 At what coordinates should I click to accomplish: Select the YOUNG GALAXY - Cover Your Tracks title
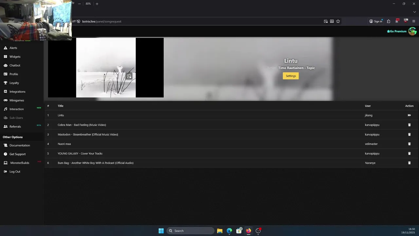pyautogui.click(x=80, y=153)
